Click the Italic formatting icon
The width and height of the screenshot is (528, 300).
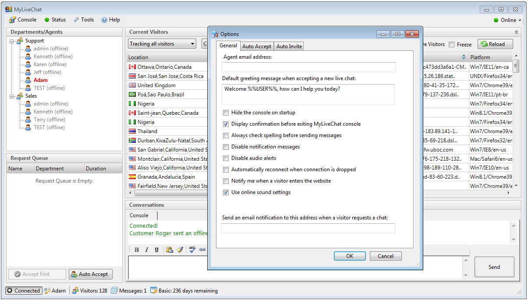click(146, 250)
